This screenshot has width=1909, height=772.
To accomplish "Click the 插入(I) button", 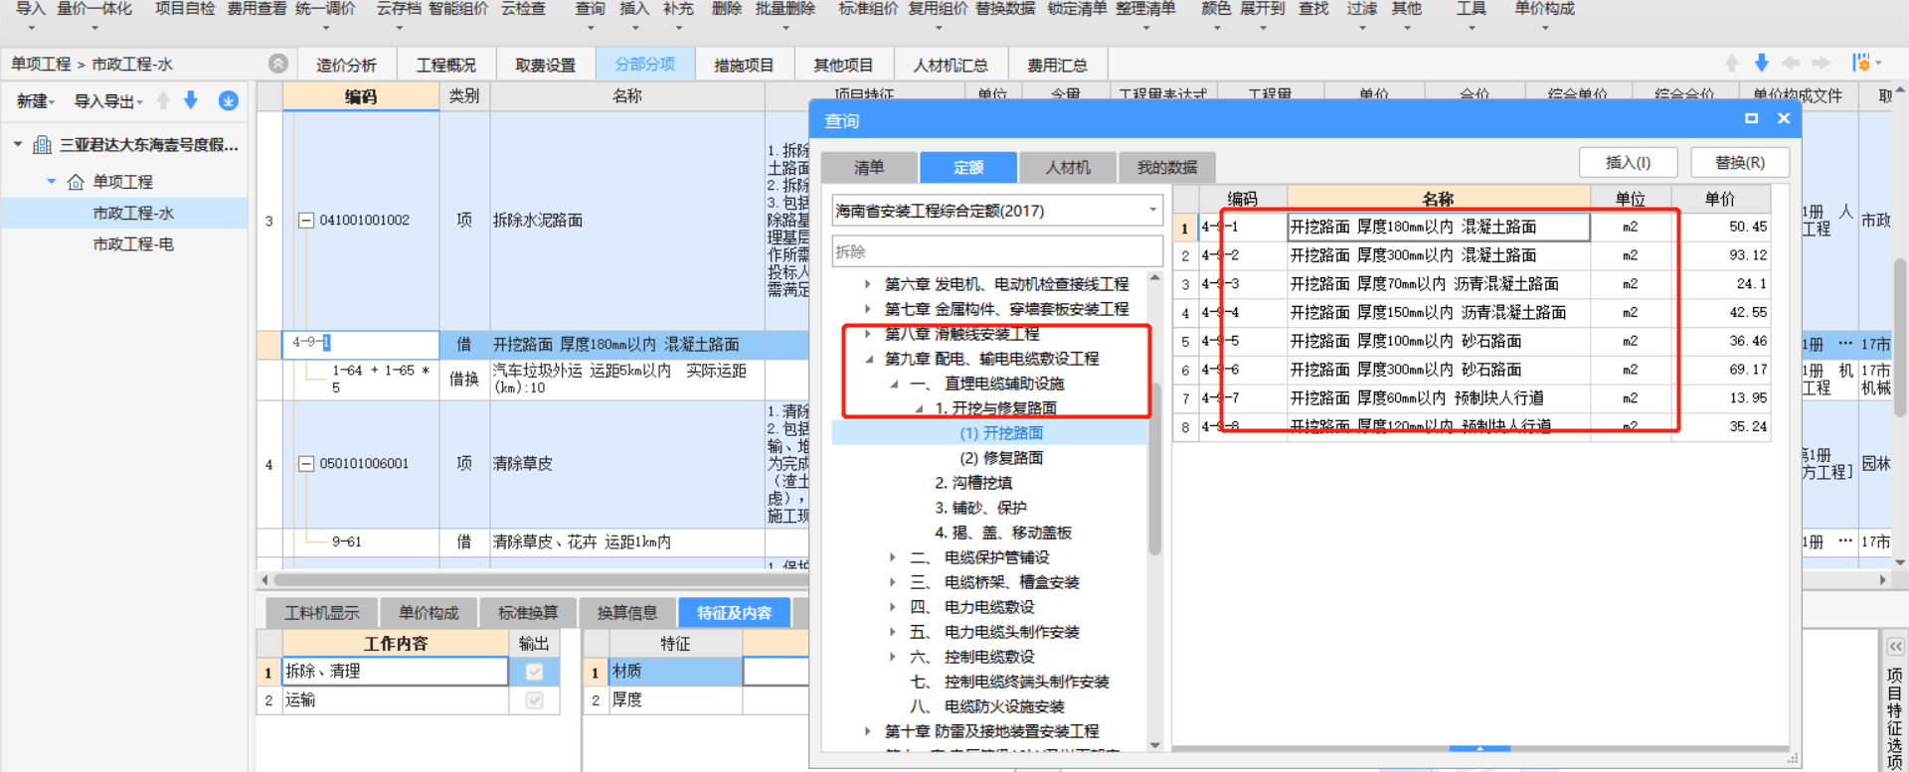I will (x=1628, y=162).
